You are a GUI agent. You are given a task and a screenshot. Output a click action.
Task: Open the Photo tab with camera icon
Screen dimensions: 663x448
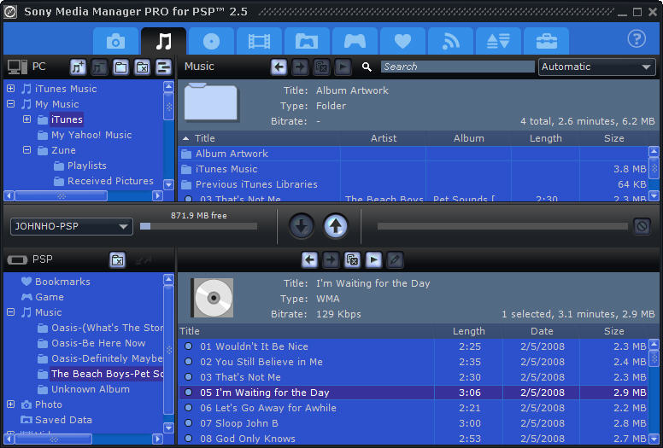click(116, 41)
